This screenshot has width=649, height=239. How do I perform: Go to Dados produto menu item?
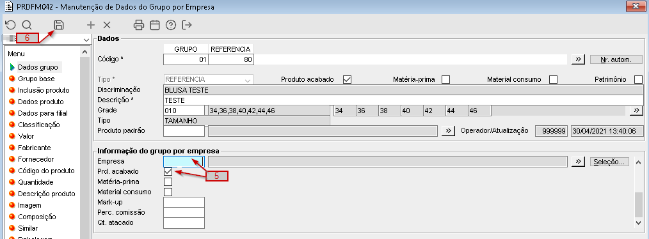pos(40,102)
